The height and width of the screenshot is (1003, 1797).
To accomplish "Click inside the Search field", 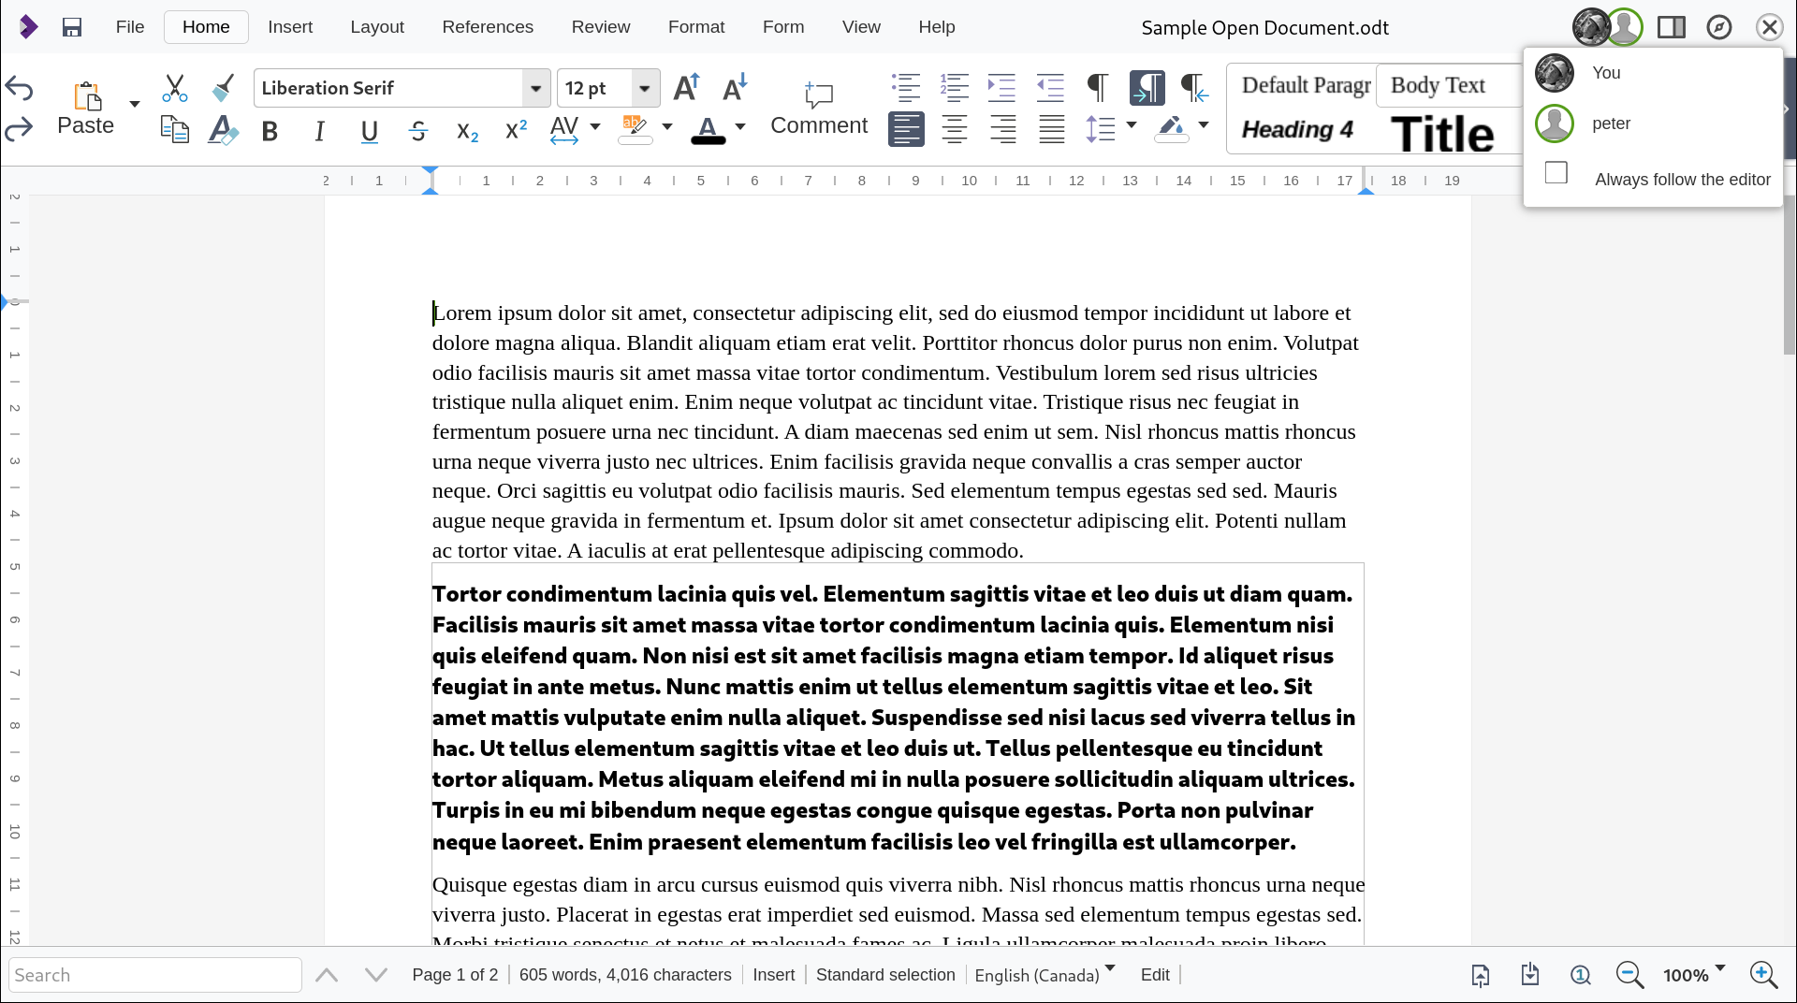I will (x=154, y=975).
